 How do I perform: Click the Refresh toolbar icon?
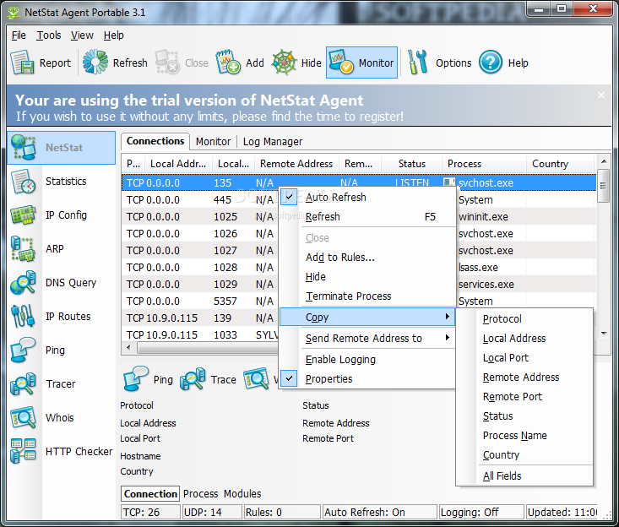coord(95,62)
